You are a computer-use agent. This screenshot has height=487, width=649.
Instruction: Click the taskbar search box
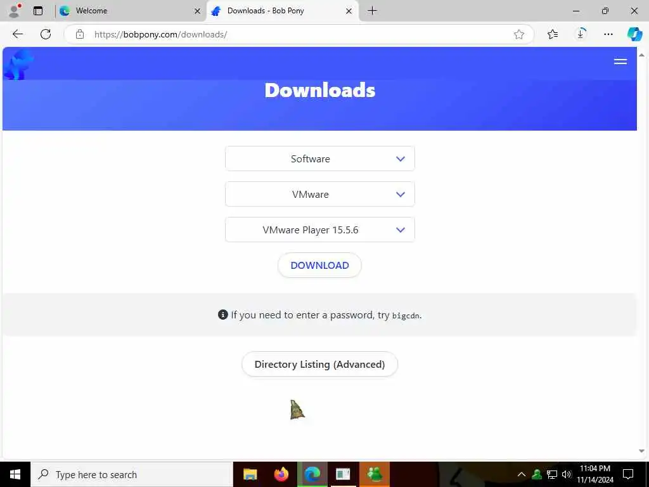[132, 474]
